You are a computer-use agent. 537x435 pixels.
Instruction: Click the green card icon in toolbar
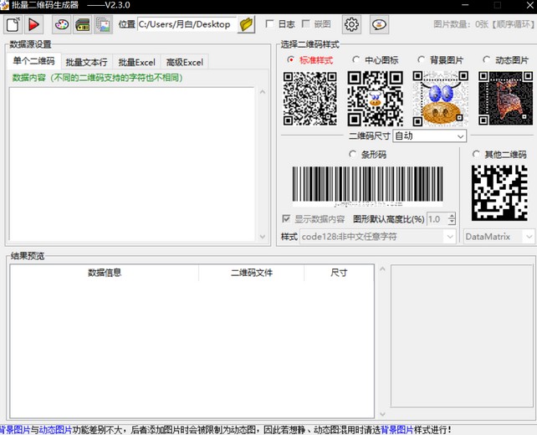(83, 24)
